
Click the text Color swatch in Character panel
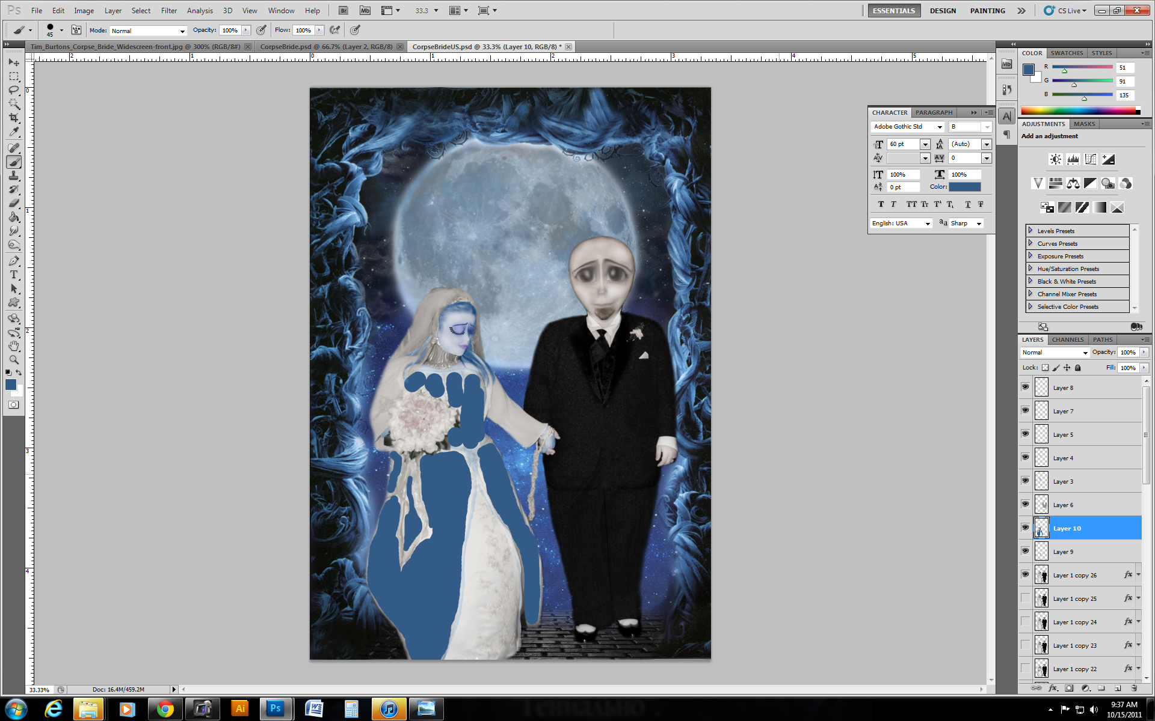[965, 187]
